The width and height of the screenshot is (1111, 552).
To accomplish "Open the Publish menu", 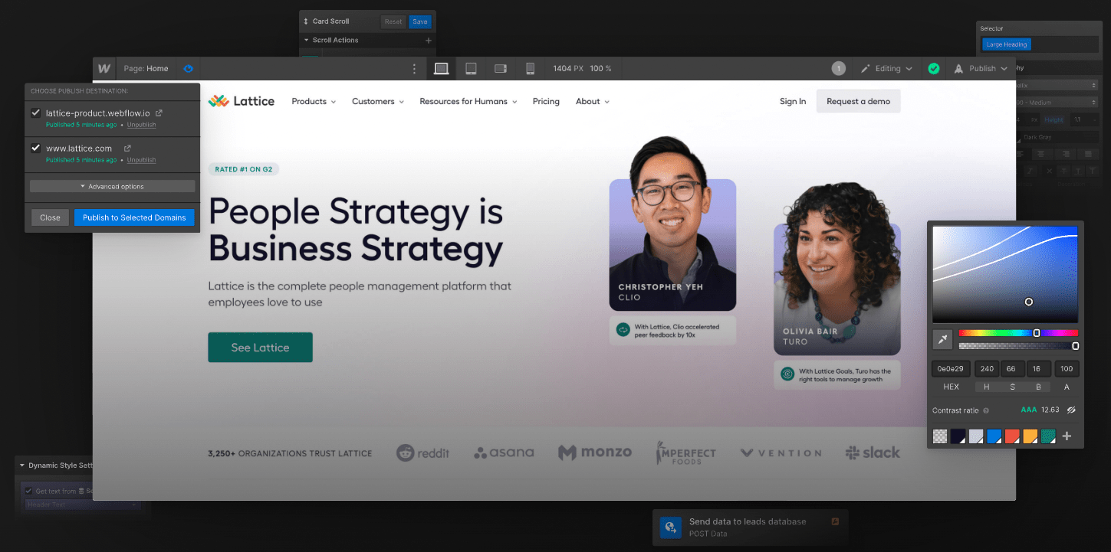I will pos(981,68).
